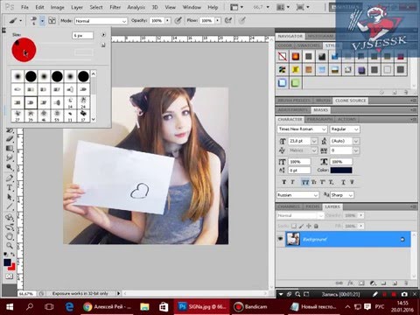The image size is (420, 315).
Task: Toggle Strikethrough in the Character panel
Action: pos(352,182)
